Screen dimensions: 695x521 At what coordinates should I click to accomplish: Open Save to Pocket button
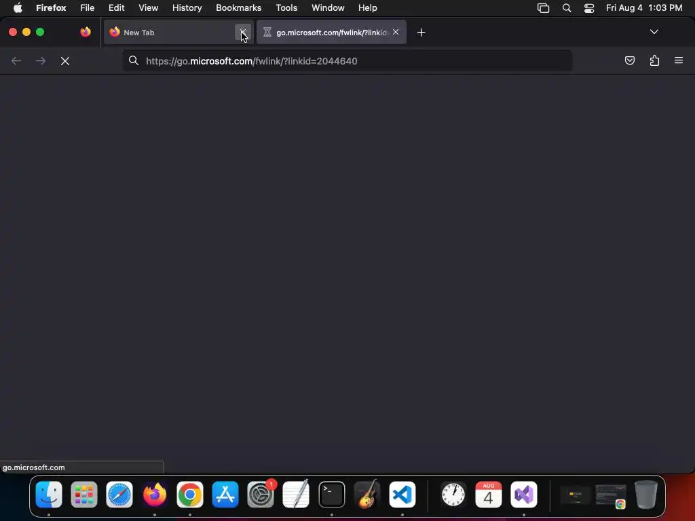[629, 60]
